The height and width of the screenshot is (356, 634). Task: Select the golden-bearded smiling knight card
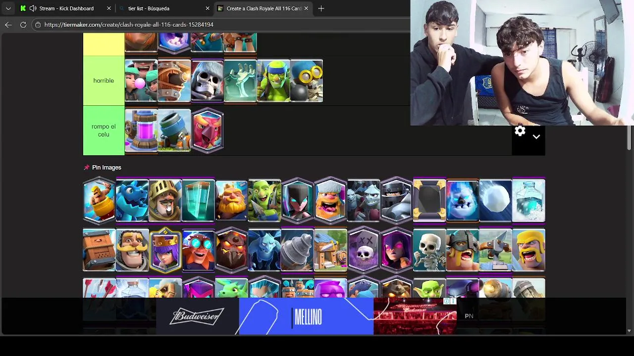point(231,200)
